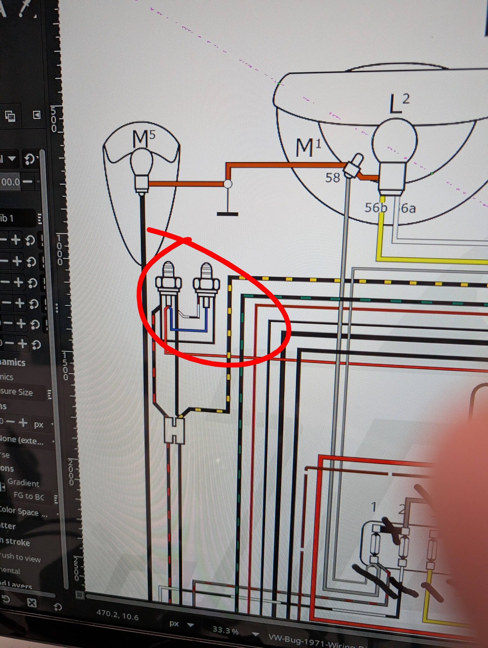Toggle the Incremental paint option
The width and height of the screenshot is (488, 648).
[x=10, y=570]
